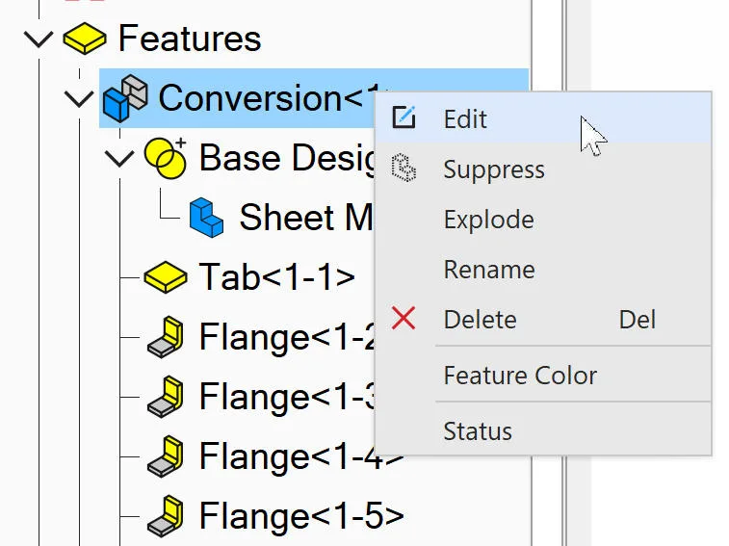Collapse the Base Design node chevron
The image size is (729, 546).
point(119,159)
